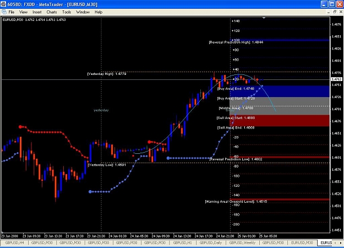
Task: Click the Buy Area End 1.4748 label
Action: pos(236,89)
